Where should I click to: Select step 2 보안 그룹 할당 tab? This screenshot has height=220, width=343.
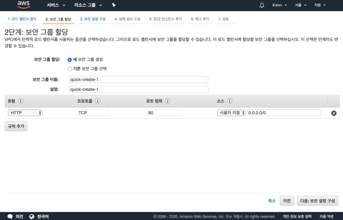tap(58, 19)
